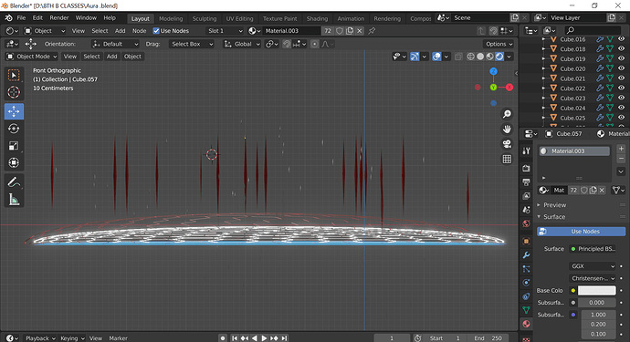Switch to the Animation workspace tab

pyautogui.click(x=351, y=18)
